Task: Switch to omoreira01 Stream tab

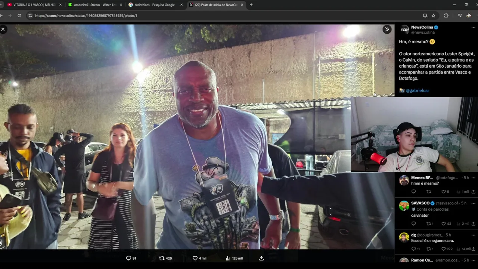Action: [94, 5]
